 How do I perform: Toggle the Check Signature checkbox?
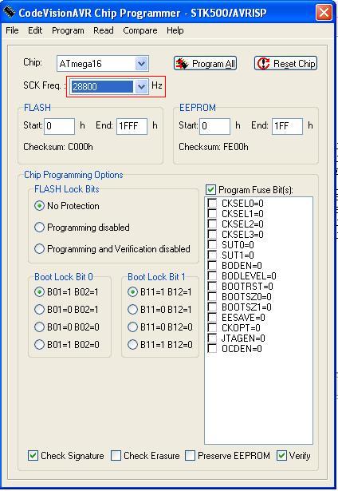[33, 455]
